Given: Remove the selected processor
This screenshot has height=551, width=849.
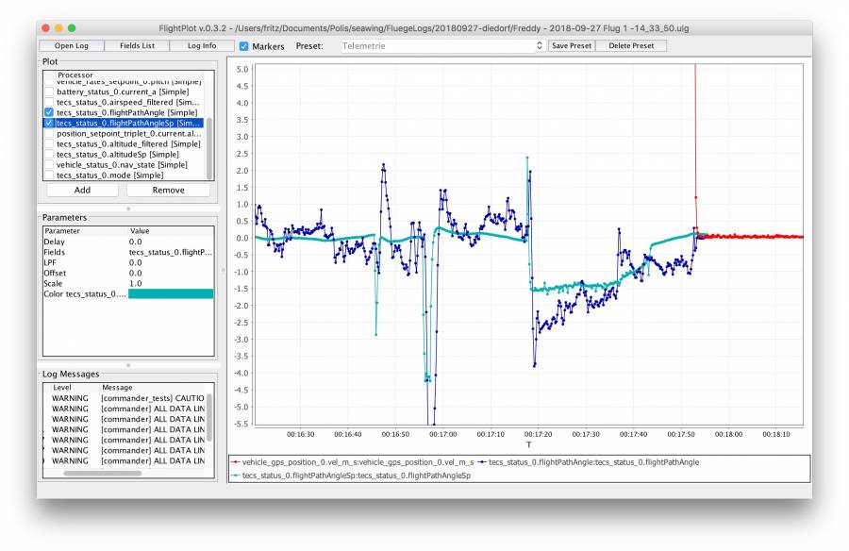Looking at the screenshot, I should [x=168, y=190].
